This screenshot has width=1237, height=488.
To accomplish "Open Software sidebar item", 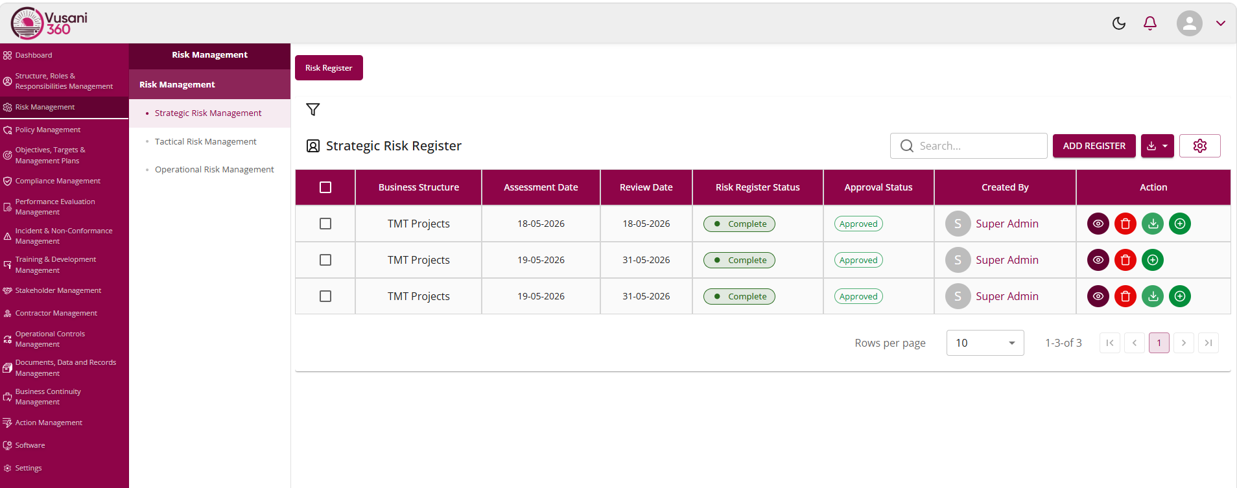I will coord(64,445).
